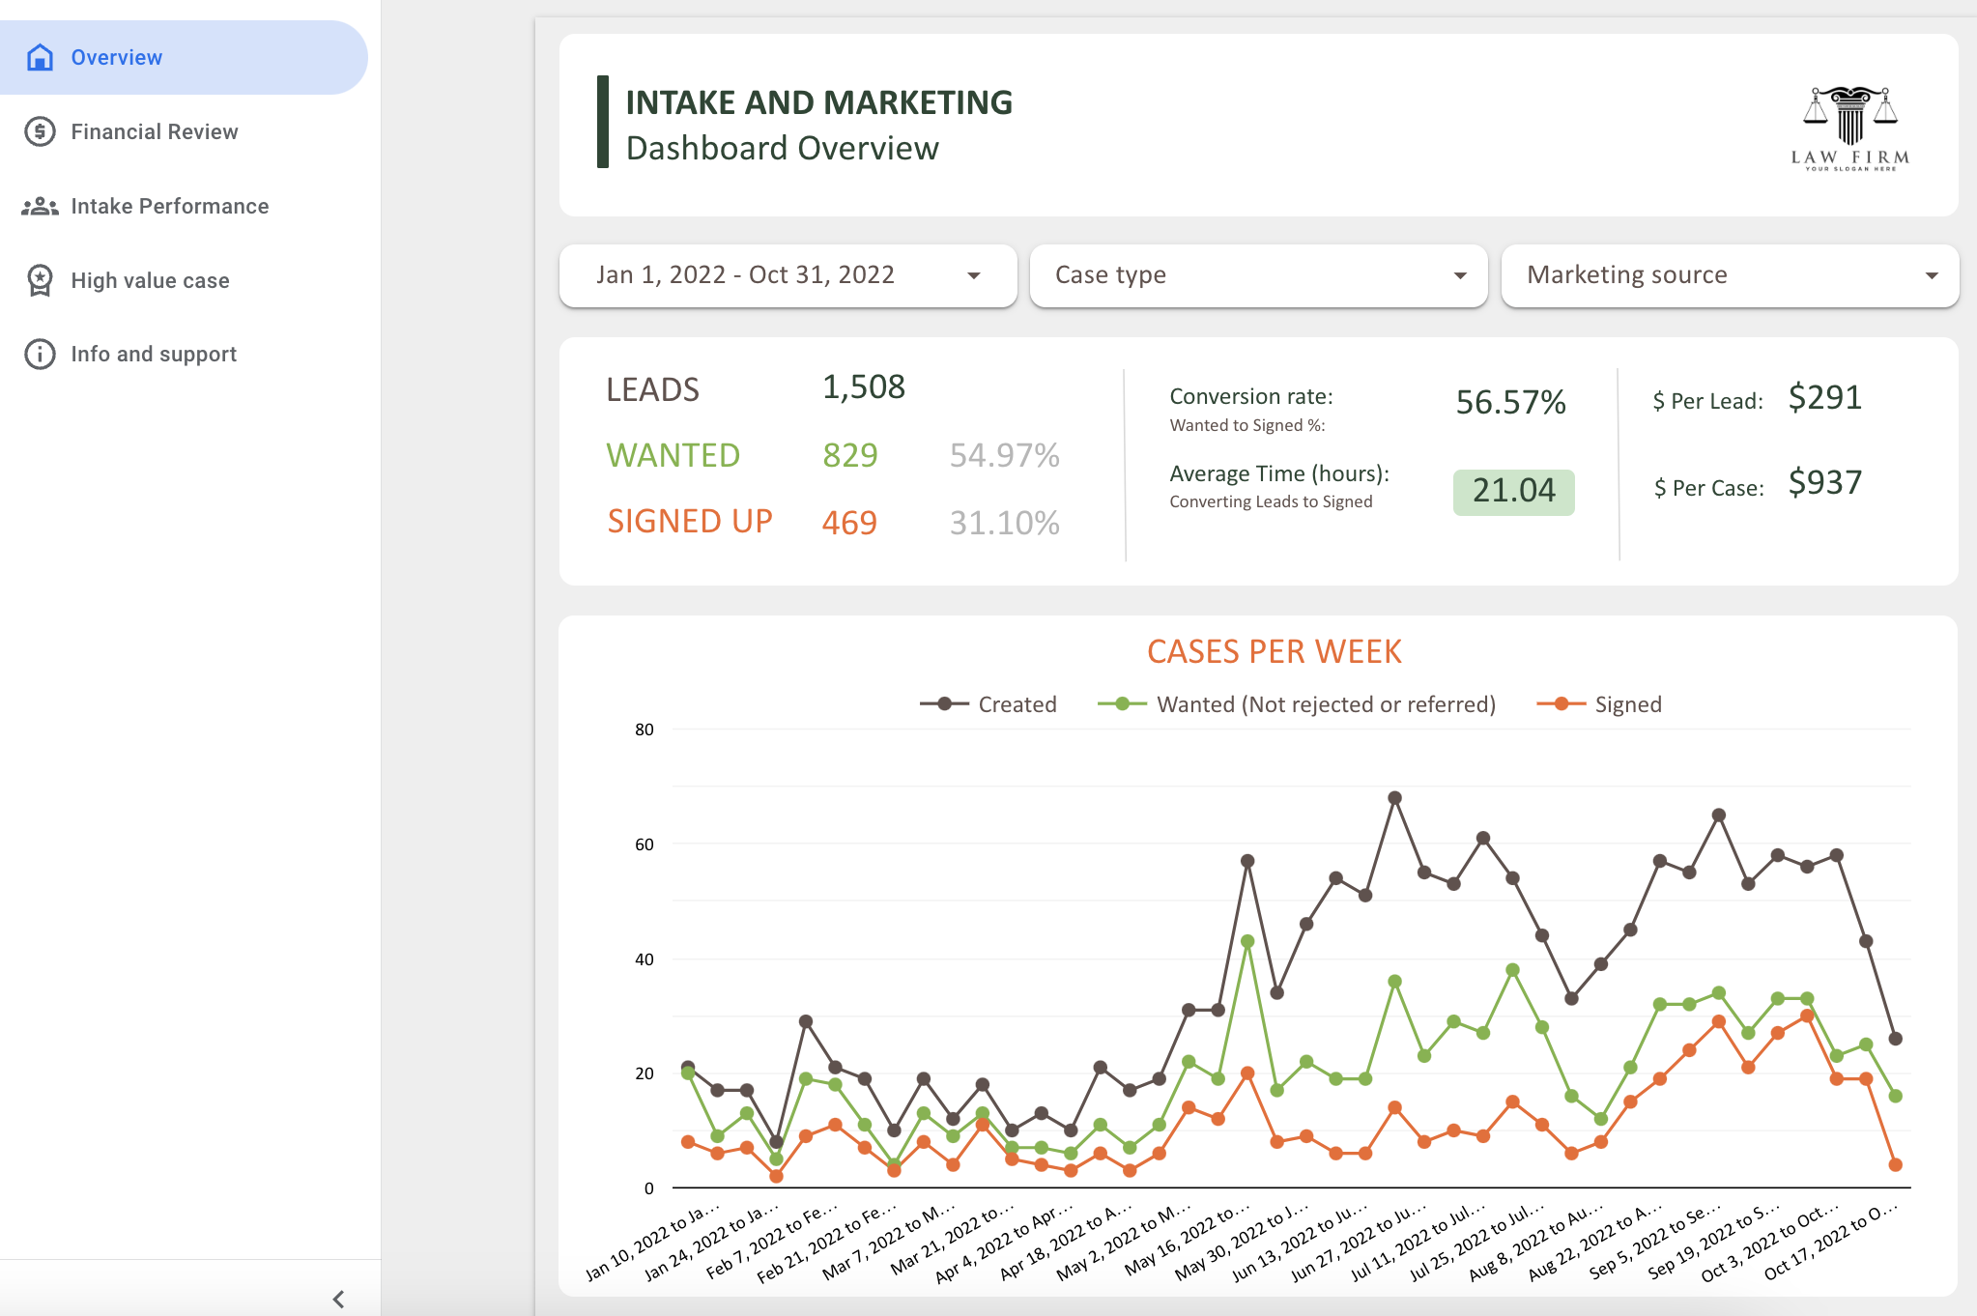The height and width of the screenshot is (1316, 1977).
Task: Click the date range calendar dropdown arrow
Action: pyautogui.click(x=973, y=275)
